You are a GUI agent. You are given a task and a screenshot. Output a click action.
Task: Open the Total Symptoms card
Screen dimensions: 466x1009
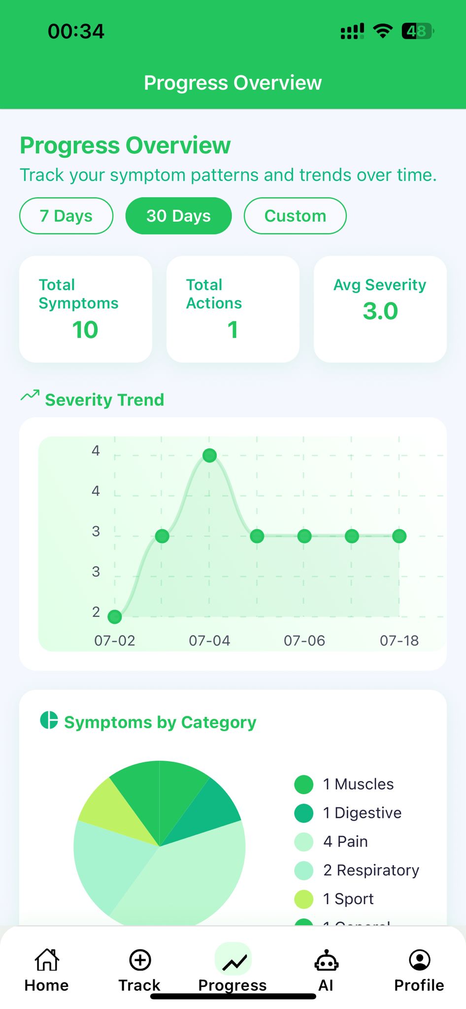(85, 309)
